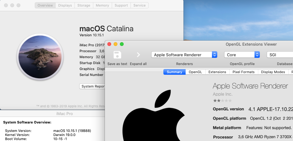Click 'macOS 10.15.1 (19B88)' system version value

[72, 131]
